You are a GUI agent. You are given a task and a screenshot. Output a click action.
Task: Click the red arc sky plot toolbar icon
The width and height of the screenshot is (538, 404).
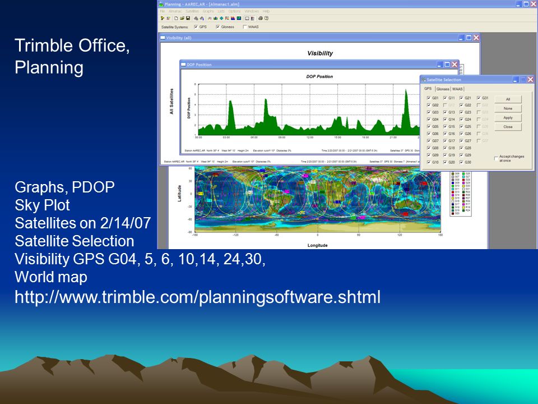click(210, 18)
